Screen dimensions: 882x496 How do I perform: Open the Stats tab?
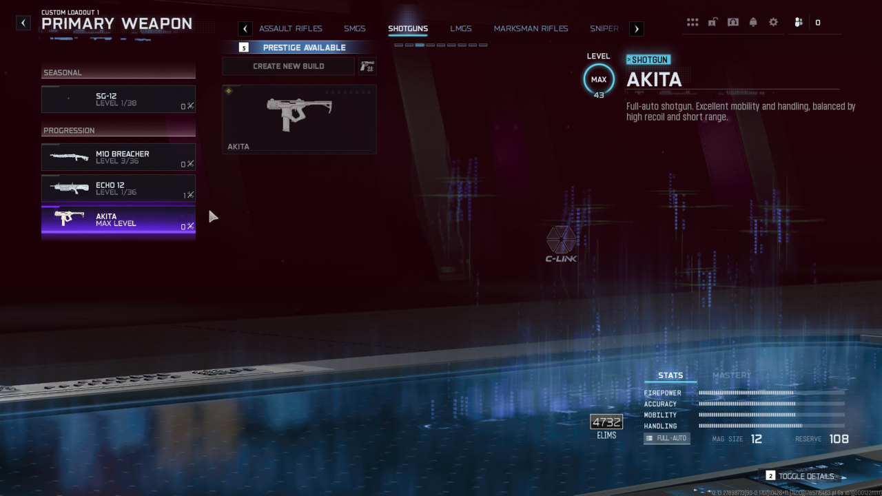click(670, 375)
